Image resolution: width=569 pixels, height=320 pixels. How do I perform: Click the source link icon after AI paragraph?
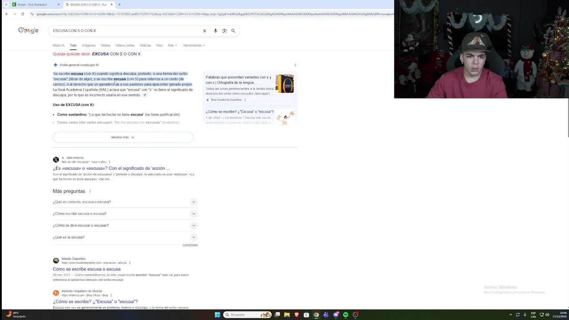click(x=145, y=95)
